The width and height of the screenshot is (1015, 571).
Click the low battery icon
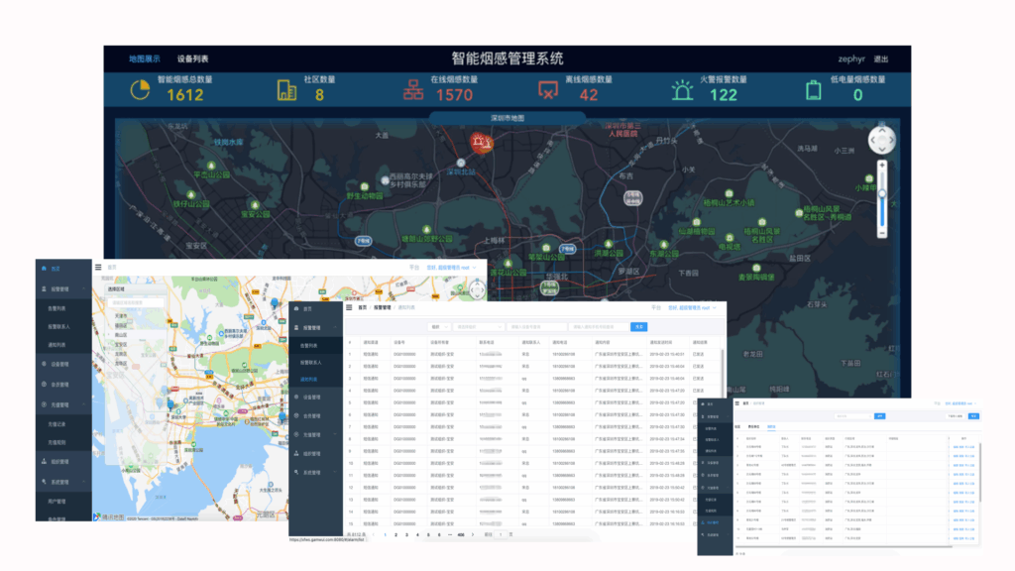click(814, 90)
